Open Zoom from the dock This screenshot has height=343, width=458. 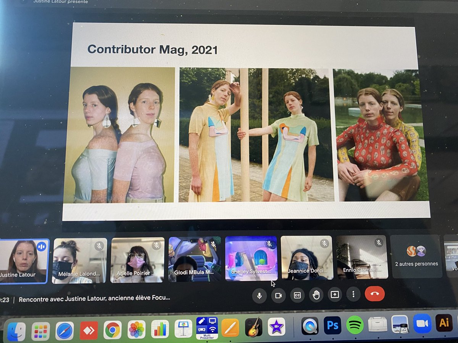[x=422, y=324]
